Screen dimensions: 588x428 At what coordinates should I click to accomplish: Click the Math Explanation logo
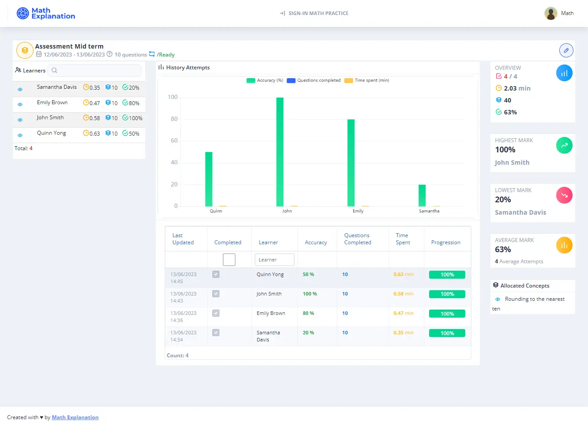pos(46,13)
